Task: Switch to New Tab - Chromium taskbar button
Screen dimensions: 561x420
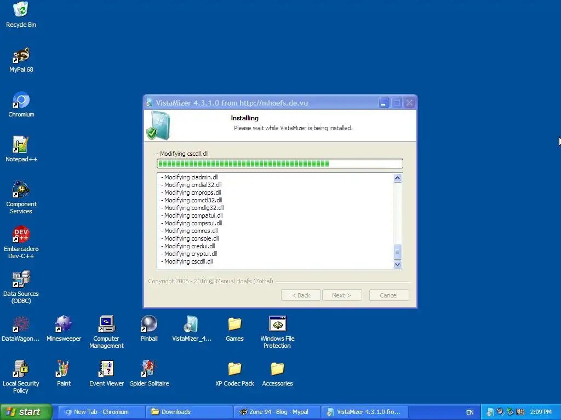Action: (101, 412)
